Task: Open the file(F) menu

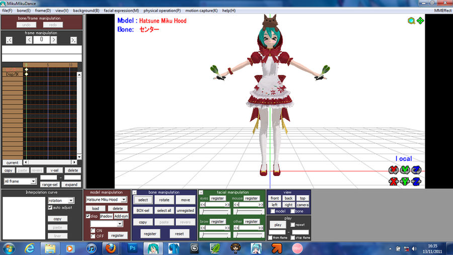Action: (7, 11)
